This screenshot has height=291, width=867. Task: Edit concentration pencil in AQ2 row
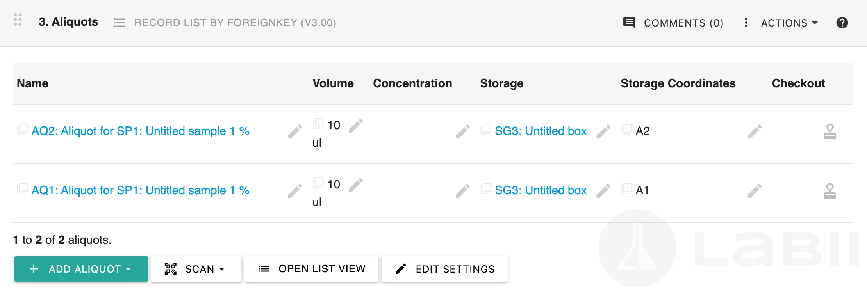[x=463, y=131]
